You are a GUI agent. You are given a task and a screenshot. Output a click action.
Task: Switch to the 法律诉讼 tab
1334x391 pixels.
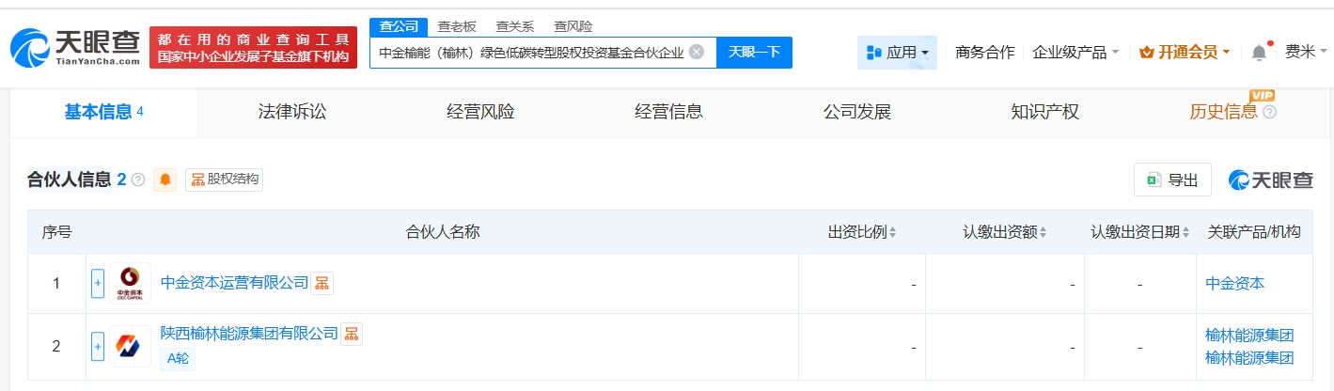point(292,112)
